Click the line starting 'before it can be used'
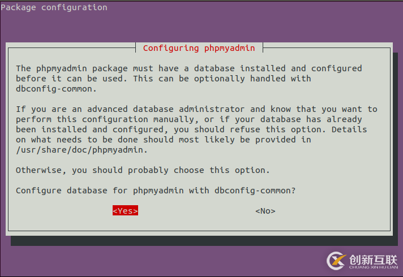The height and width of the screenshot is (277, 403). click(x=164, y=79)
